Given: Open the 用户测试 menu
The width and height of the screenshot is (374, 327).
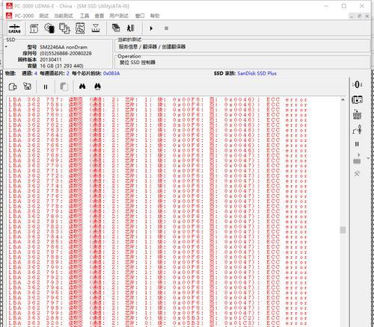Looking at the screenshot, I should pyautogui.click(x=119, y=16).
